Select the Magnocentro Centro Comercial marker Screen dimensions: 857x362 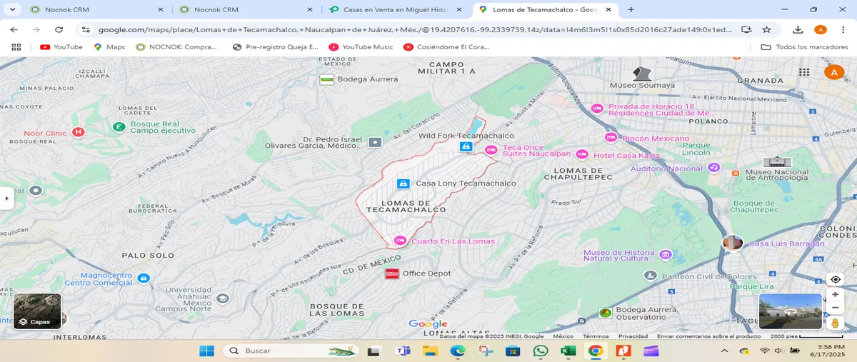(144, 278)
